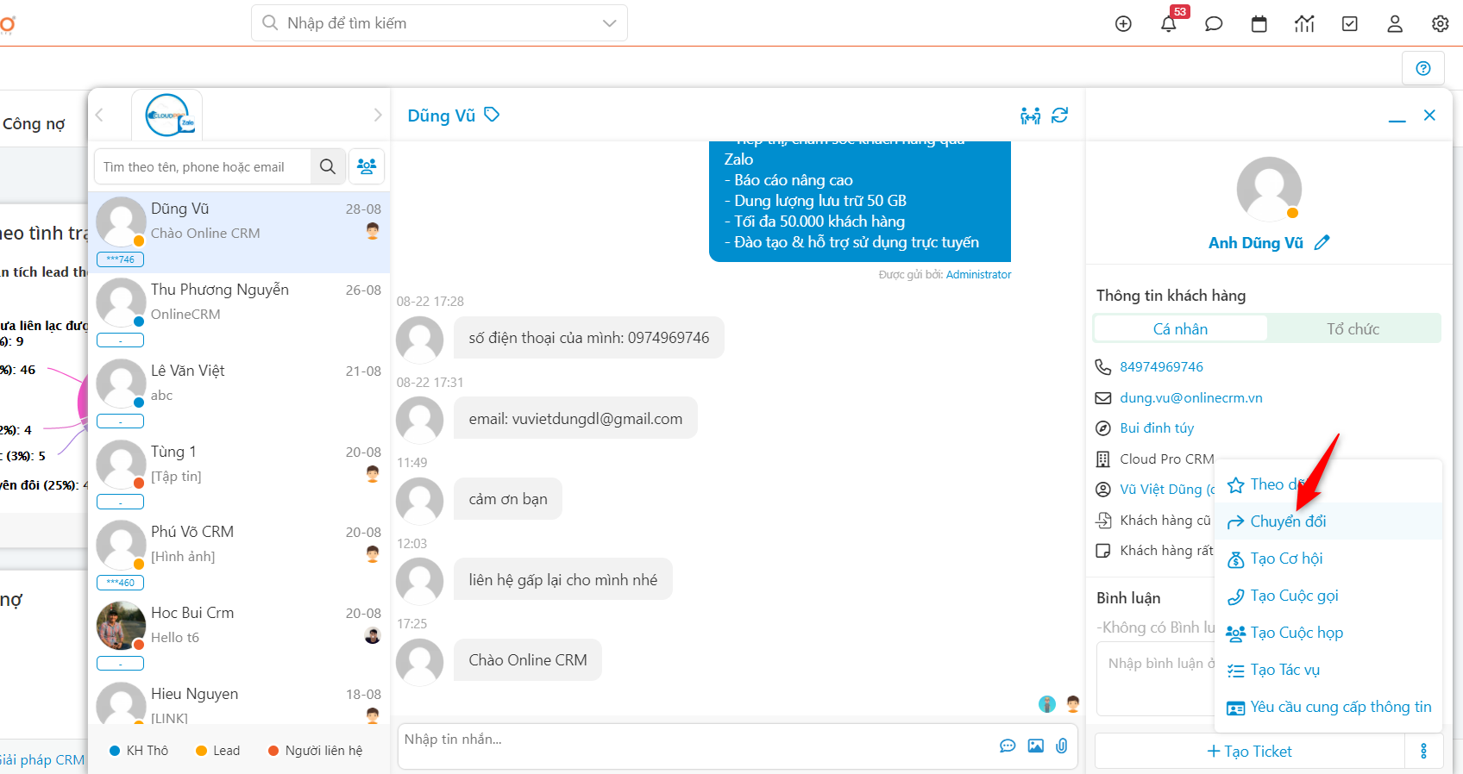
Task: Open Tùng 1 conversation
Action: click(239, 474)
